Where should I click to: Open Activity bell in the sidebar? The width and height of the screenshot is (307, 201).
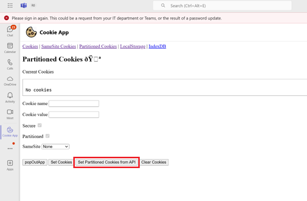point(10,98)
